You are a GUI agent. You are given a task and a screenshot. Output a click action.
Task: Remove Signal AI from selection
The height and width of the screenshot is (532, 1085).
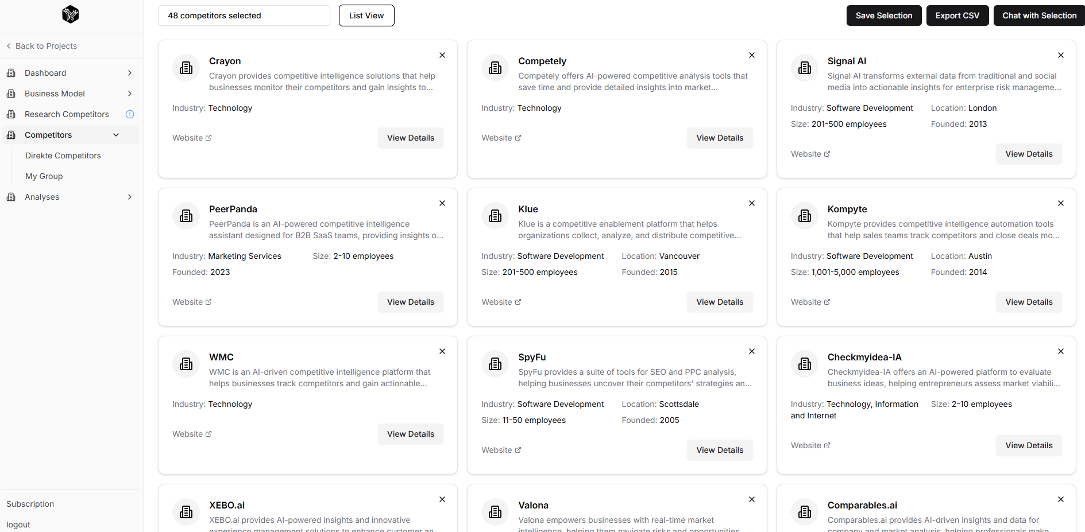click(x=1060, y=55)
